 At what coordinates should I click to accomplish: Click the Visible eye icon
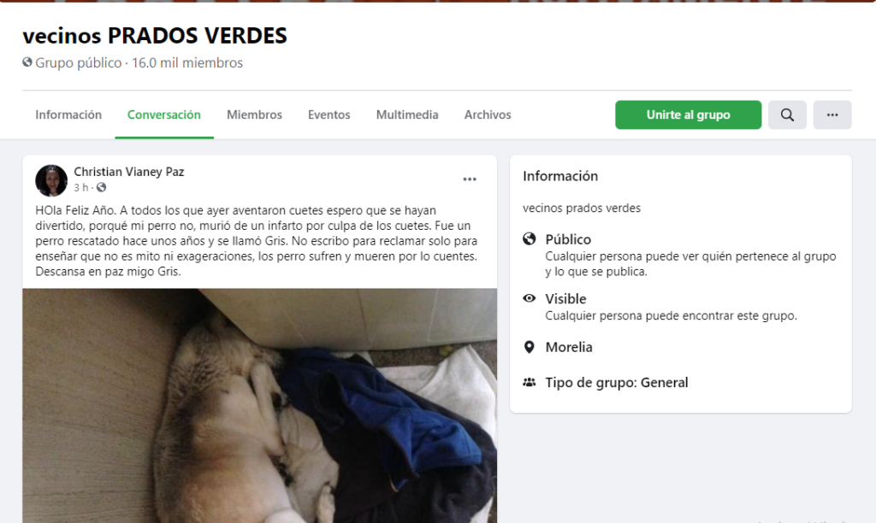click(529, 298)
